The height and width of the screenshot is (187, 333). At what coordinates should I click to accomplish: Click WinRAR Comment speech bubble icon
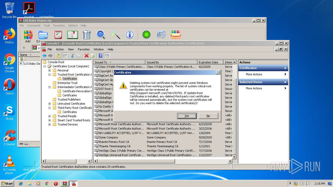pos(161,35)
